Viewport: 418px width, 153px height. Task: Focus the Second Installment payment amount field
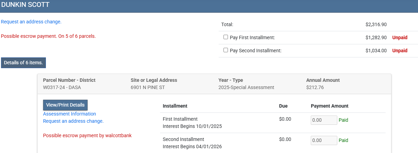pyautogui.click(x=324, y=140)
